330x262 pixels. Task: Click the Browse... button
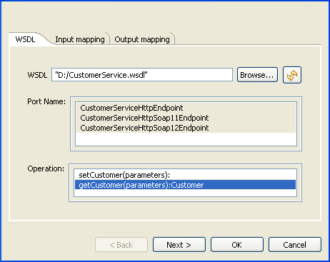point(257,75)
